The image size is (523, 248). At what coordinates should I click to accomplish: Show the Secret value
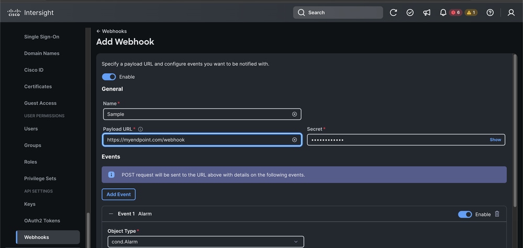click(x=495, y=140)
